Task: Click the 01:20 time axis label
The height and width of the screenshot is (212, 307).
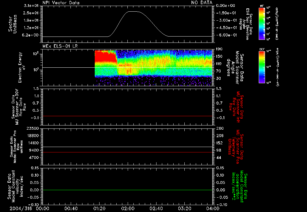Action: [99, 208]
